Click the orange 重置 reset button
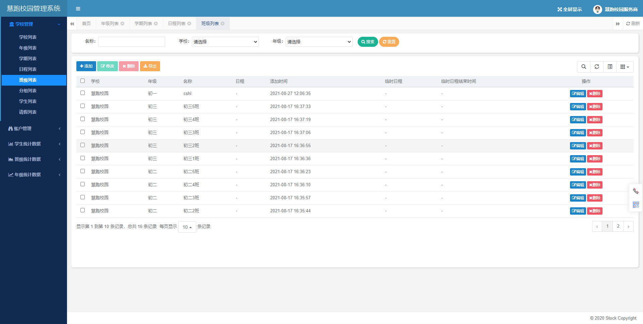The height and width of the screenshot is (324, 643). [389, 42]
